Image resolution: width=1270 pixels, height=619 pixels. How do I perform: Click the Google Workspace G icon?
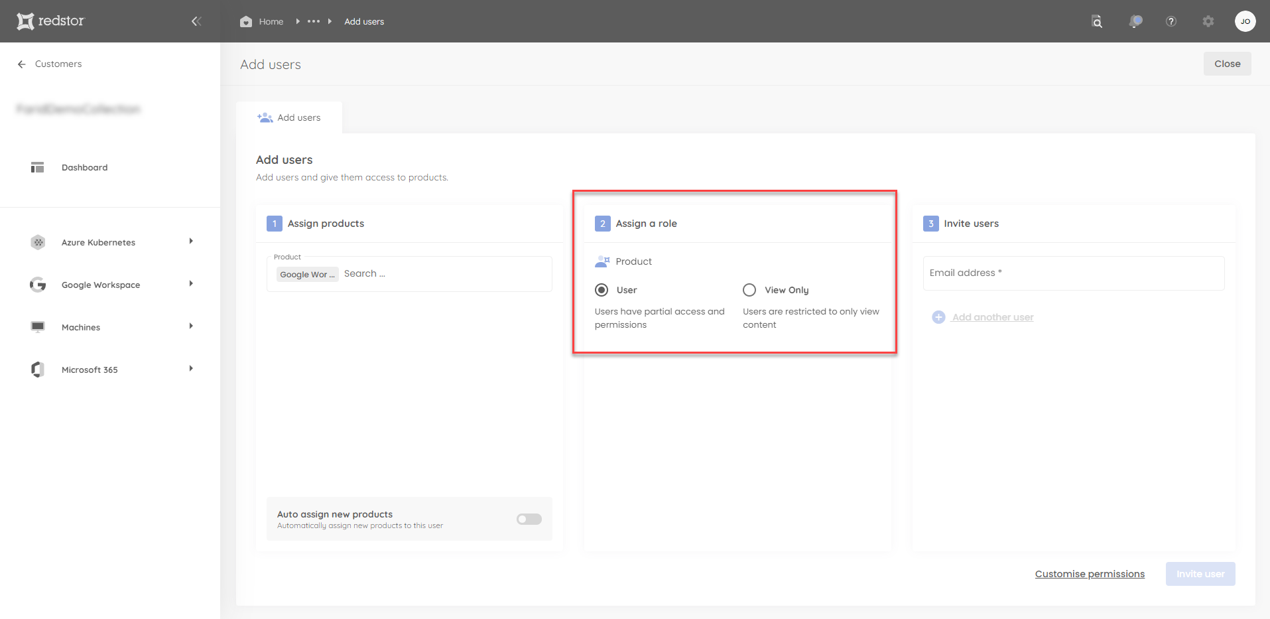pyautogui.click(x=38, y=285)
